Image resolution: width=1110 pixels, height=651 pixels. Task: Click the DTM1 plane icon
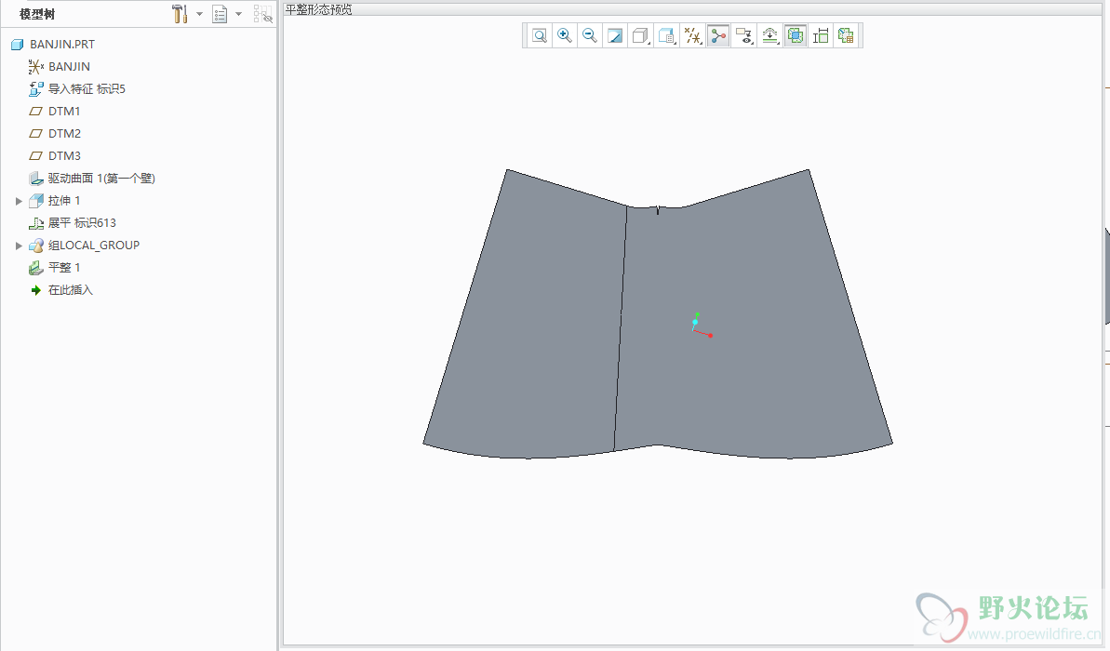35,111
